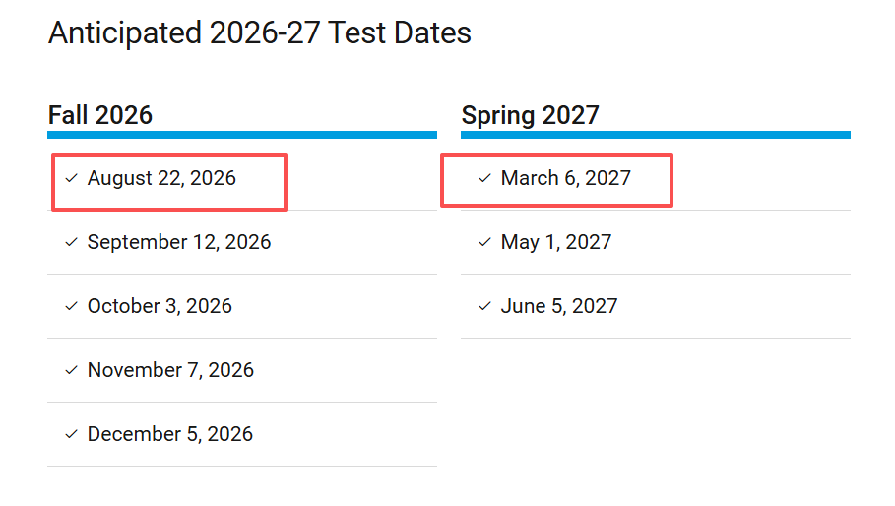Image resolution: width=895 pixels, height=506 pixels.
Task: Click the checkmark next to June 5, 2027
Action: [484, 306]
